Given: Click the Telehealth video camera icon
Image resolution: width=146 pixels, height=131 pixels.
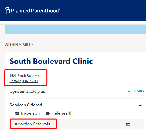Looking at the screenshot, I should (x=48, y=113).
